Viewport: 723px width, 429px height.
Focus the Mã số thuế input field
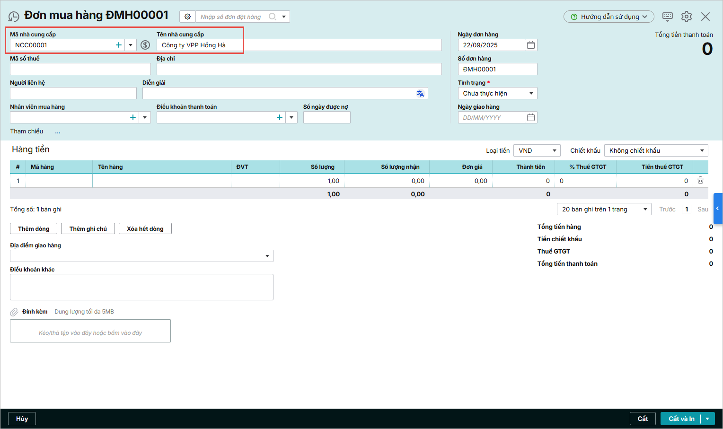[x=80, y=69]
